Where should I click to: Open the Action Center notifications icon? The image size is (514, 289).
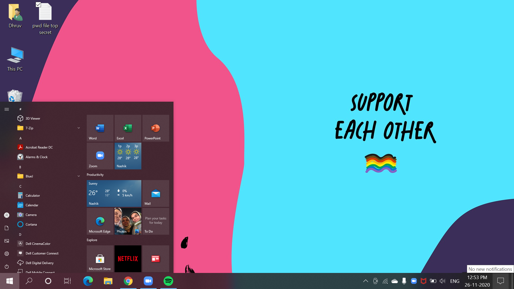[x=501, y=281]
